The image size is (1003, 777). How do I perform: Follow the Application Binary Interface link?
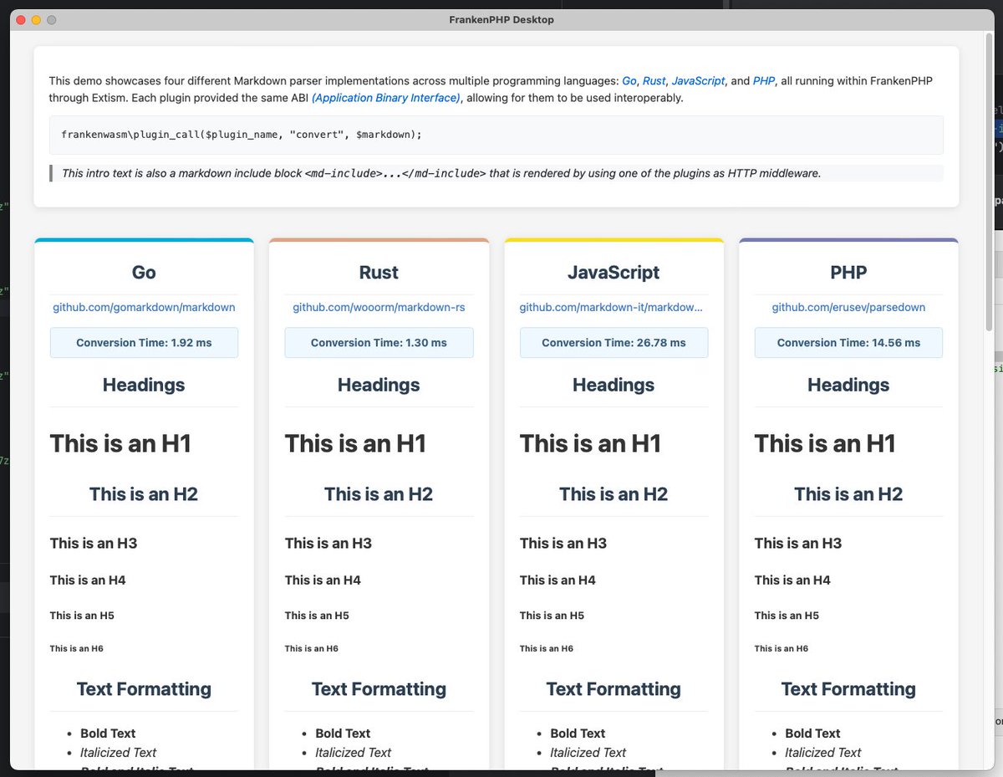coord(386,98)
